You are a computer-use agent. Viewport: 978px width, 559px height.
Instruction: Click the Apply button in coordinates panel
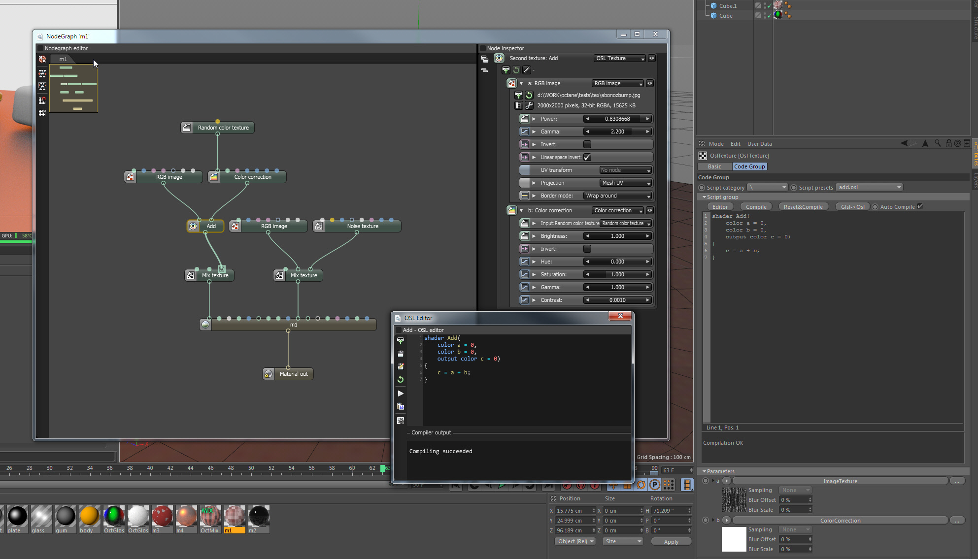[671, 542]
